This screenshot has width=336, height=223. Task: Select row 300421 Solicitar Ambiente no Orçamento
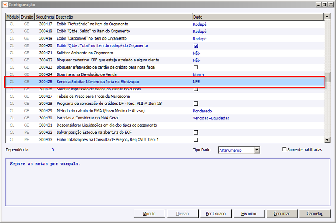coord(165,53)
